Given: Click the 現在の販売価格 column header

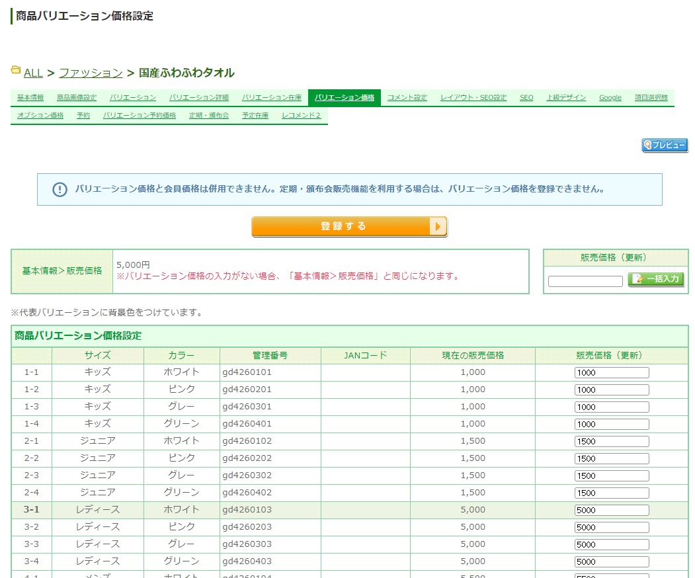Looking at the screenshot, I should point(473,356).
